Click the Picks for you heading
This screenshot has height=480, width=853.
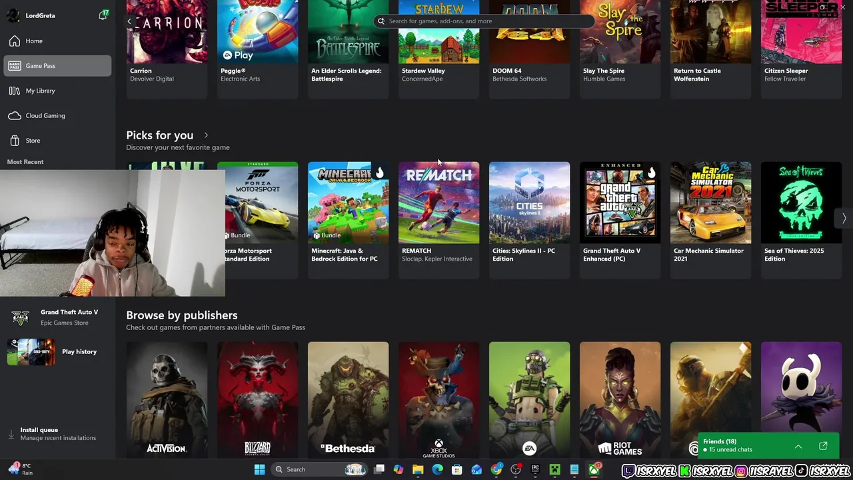(160, 135)
